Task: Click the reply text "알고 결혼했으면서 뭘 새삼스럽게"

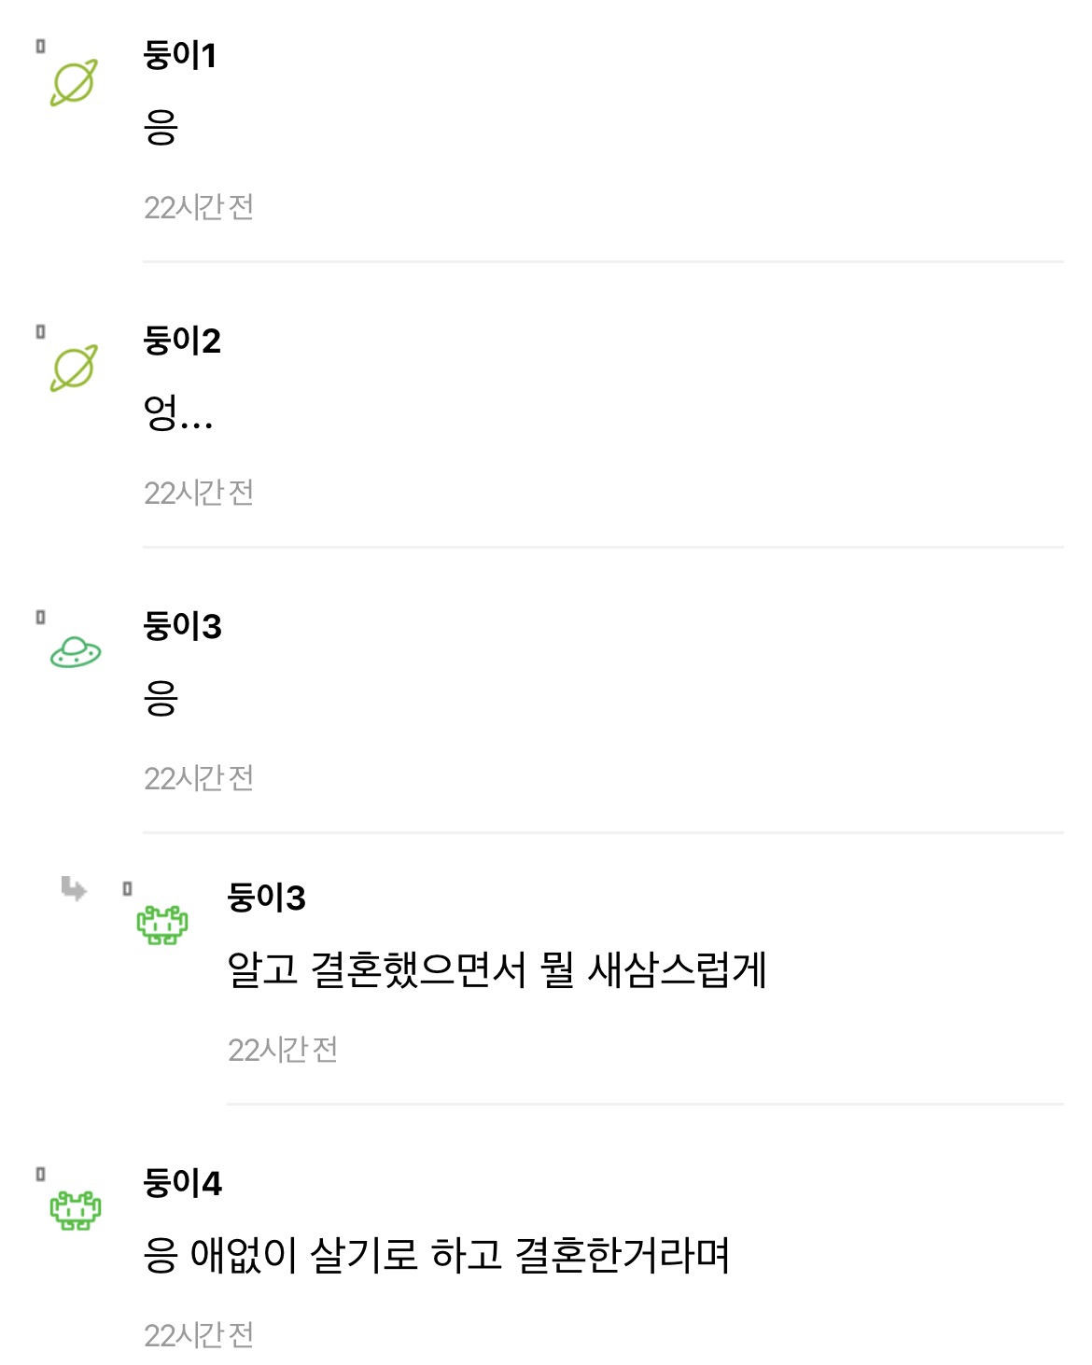Action: (497, 969)
